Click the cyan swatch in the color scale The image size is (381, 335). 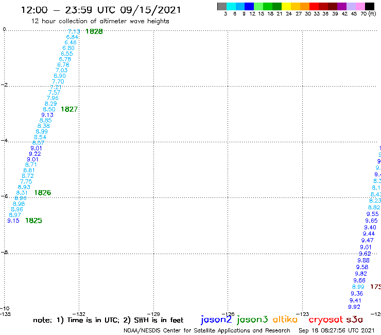[231, 6]
